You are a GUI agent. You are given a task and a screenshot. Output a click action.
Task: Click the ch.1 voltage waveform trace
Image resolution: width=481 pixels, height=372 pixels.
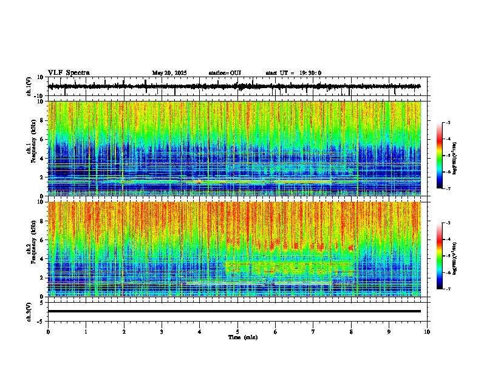(x=234, y=86)
